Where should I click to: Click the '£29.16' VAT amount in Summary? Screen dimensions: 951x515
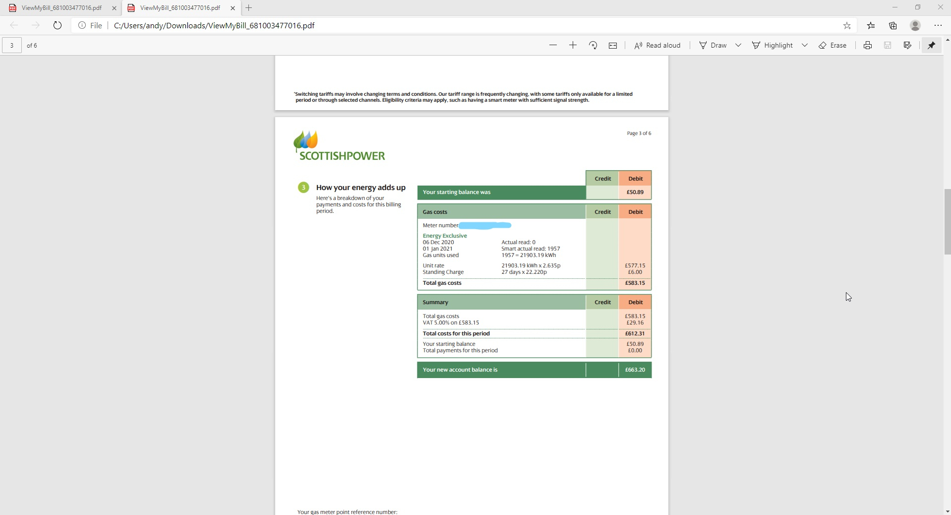point(635,322)
